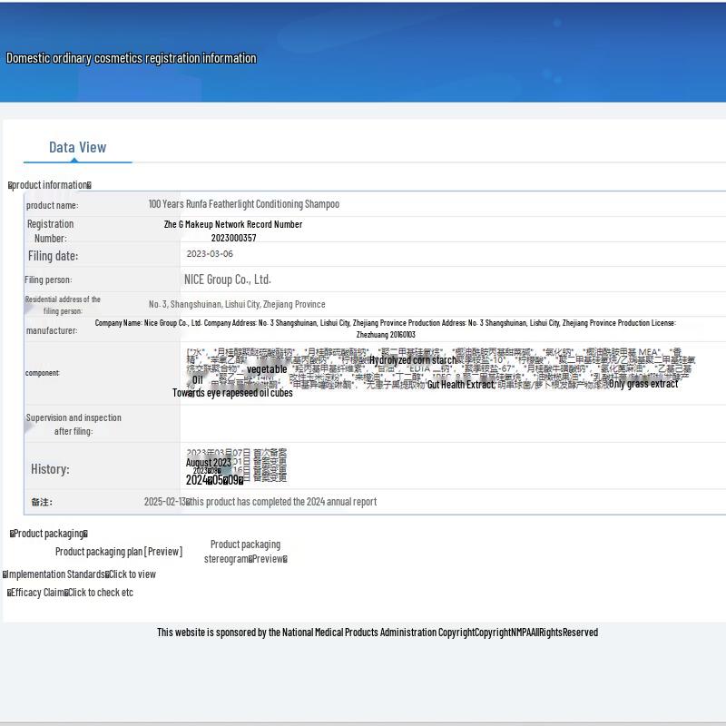Click the product name Featherlight Conditioning Shampoo

[244, 204]
